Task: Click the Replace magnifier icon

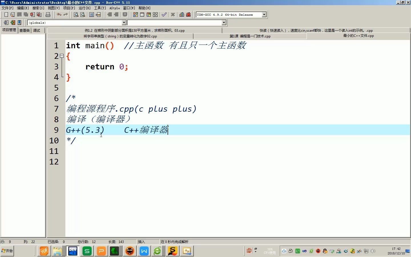Action: [83, 15]
